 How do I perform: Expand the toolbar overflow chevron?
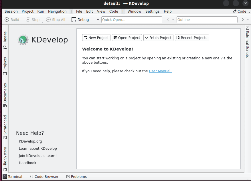[x=97, y=20]
